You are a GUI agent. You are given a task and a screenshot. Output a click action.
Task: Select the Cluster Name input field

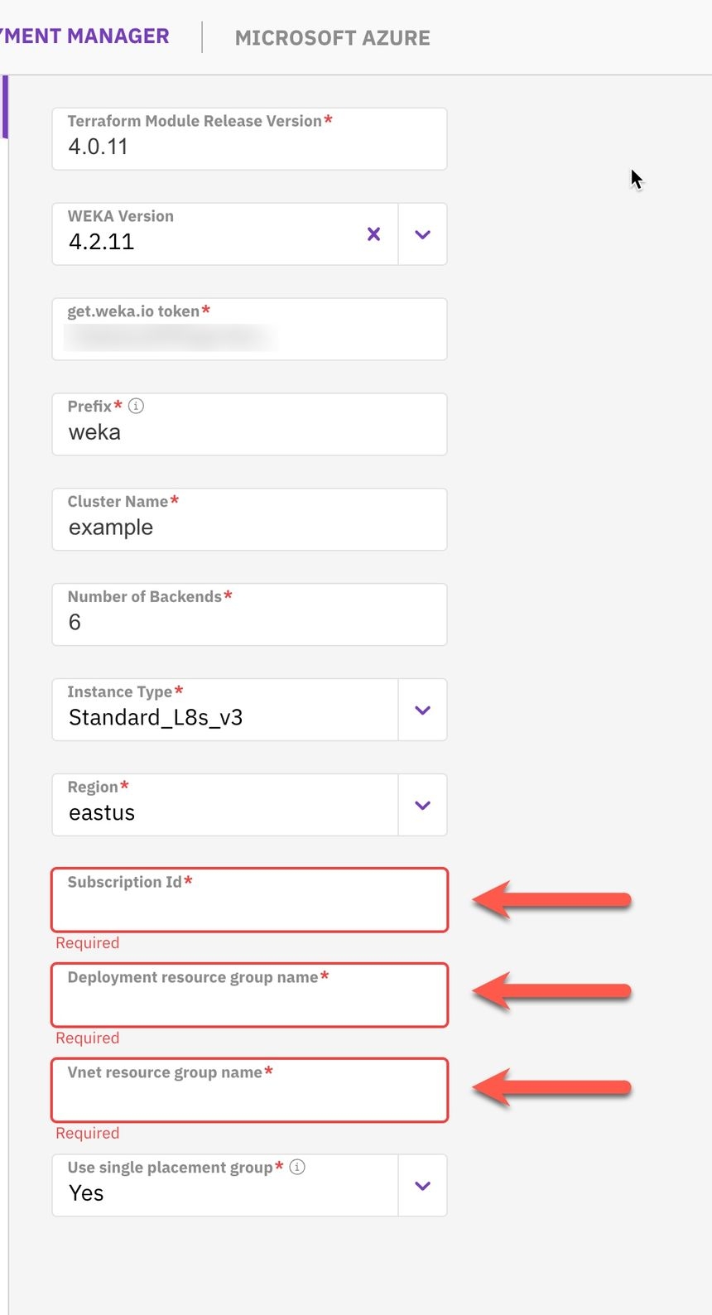[x=248, y=527]
